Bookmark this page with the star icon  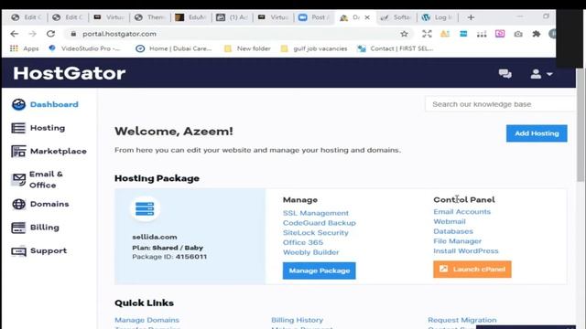pyautogui.click(x=404, y=34)
